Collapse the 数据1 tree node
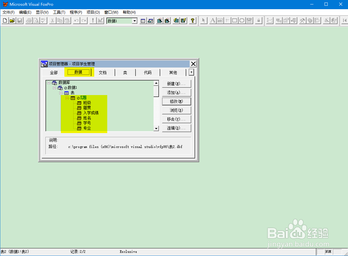Image resolution: width=348 pixels, height=256 pixels. point(54,88)
